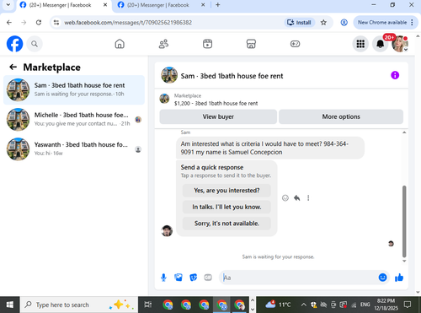The width and height of the screenshot is (421, 313).
Task: Open the Gaming controller icon
Action: (295, 44)
